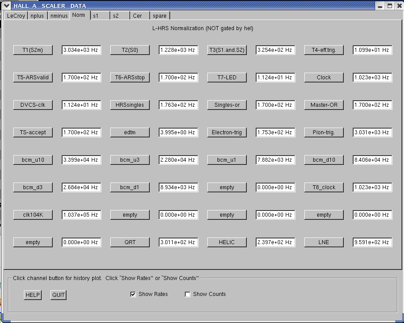Click the T8_clock channel button

324,187
